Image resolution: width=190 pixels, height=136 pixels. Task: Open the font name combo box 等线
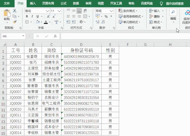pyautogui.click(x=37, y=11)
